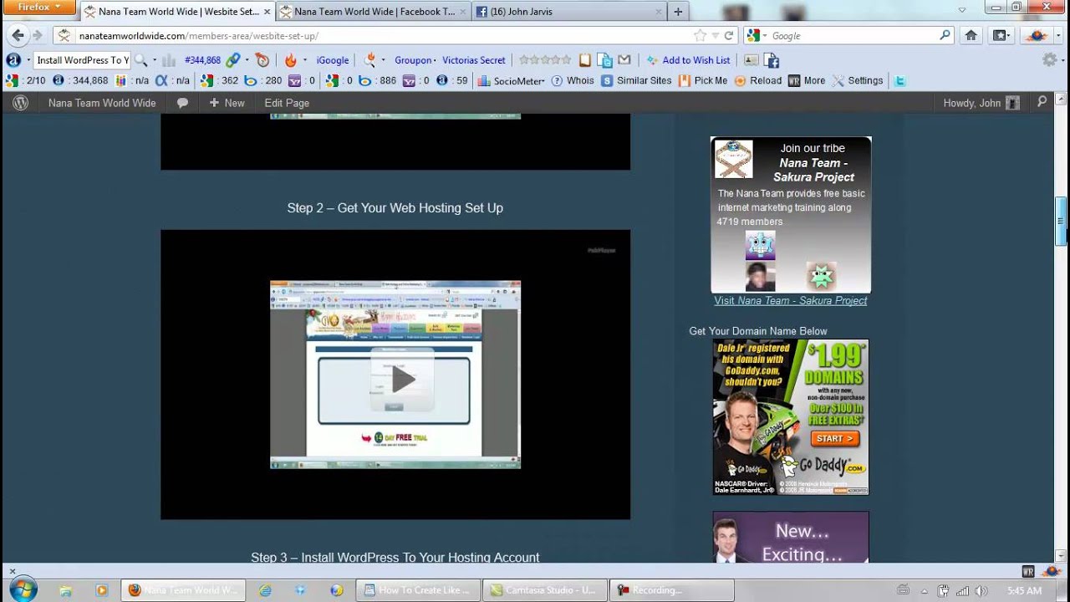Screen dimensions: 1070x602
Task: Click the Pick Me toolbar button
Action: (x=703, y=81)
